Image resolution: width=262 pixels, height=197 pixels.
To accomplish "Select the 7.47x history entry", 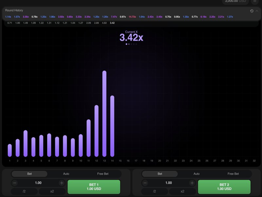I will 114,17.
